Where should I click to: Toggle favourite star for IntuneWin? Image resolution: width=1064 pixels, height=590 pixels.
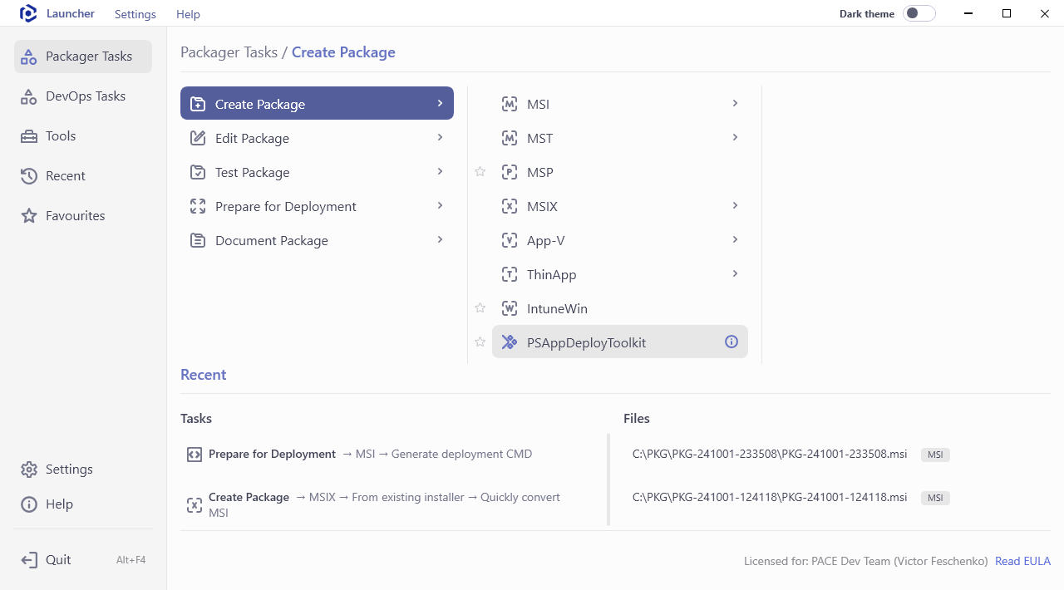click(480, 308)
